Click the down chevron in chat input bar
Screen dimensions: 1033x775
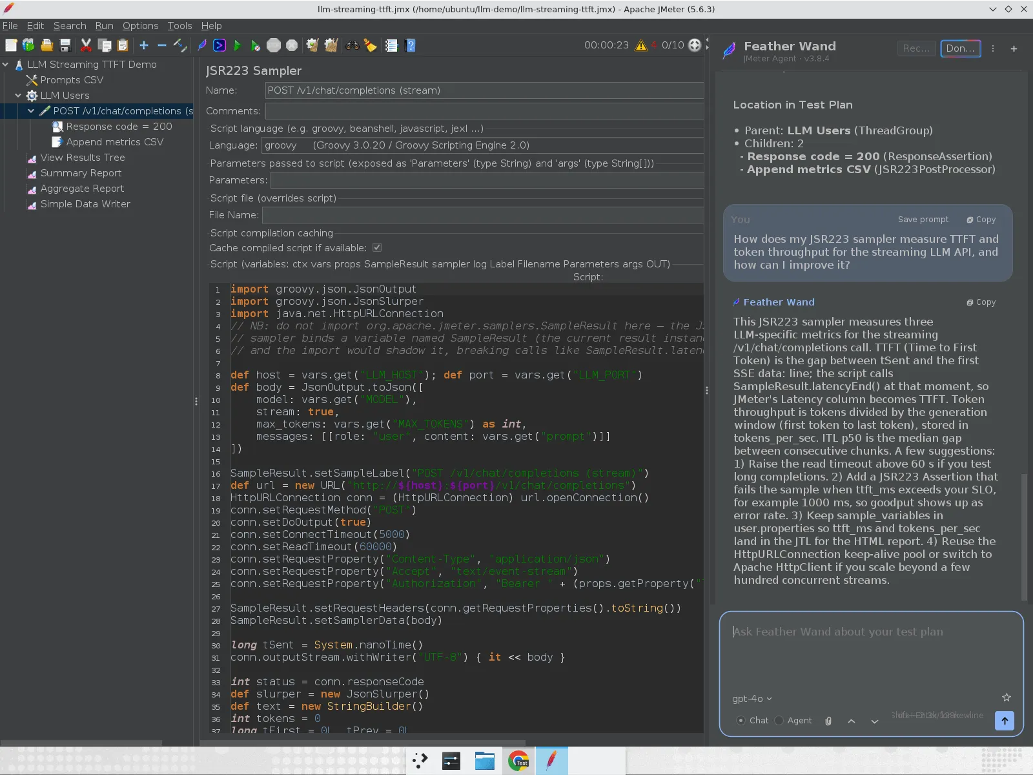point(875,721)
